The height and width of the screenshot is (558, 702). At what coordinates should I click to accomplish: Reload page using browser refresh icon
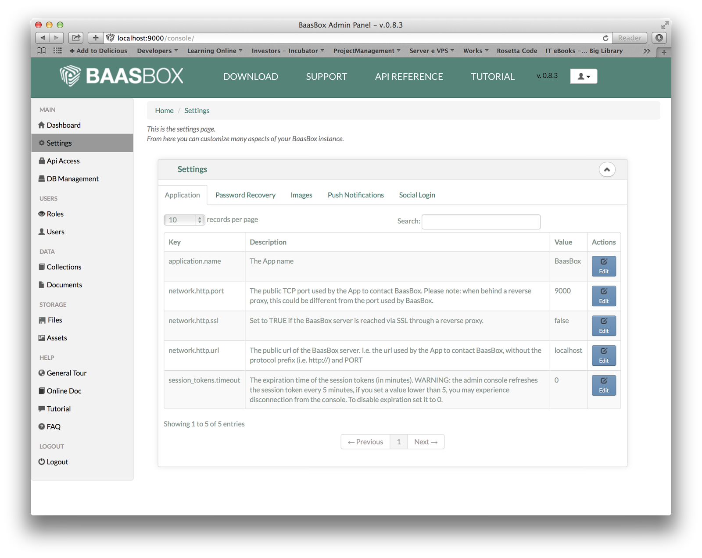point(605,38)
